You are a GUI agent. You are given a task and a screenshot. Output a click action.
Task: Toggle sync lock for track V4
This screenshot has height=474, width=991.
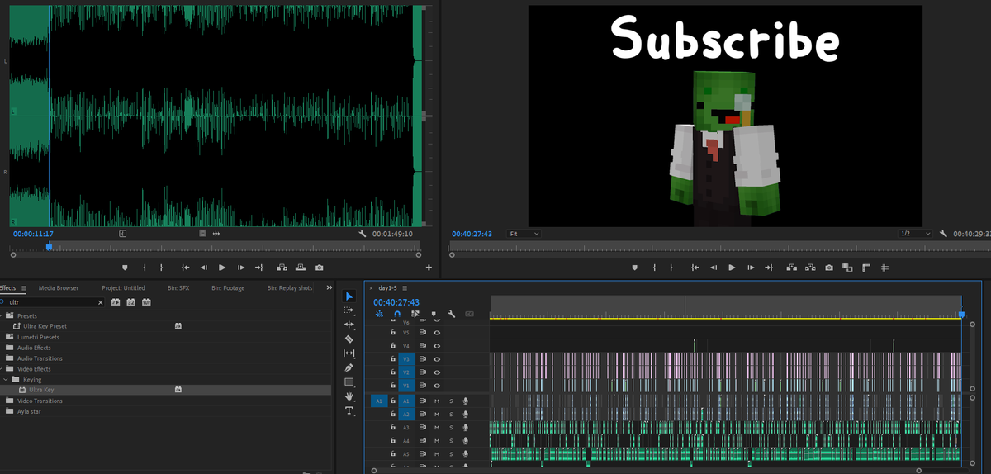click(x=422, y=345)
